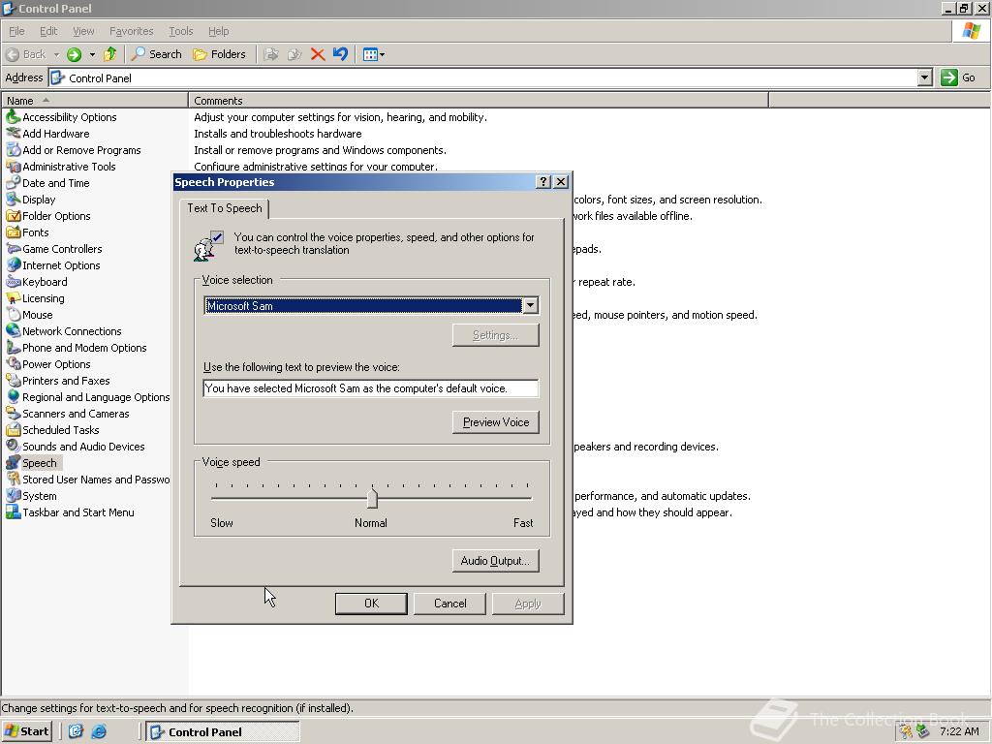Open the Favorites menu
Screen dimensions: 992x744
point(131,31)
